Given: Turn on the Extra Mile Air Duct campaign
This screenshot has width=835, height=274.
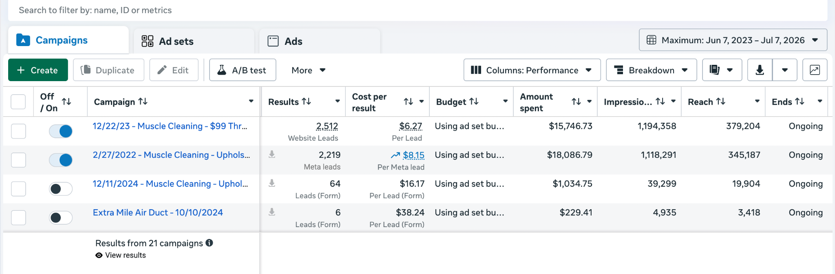Looking at the screenshot, I should click(x=61, y=218).
